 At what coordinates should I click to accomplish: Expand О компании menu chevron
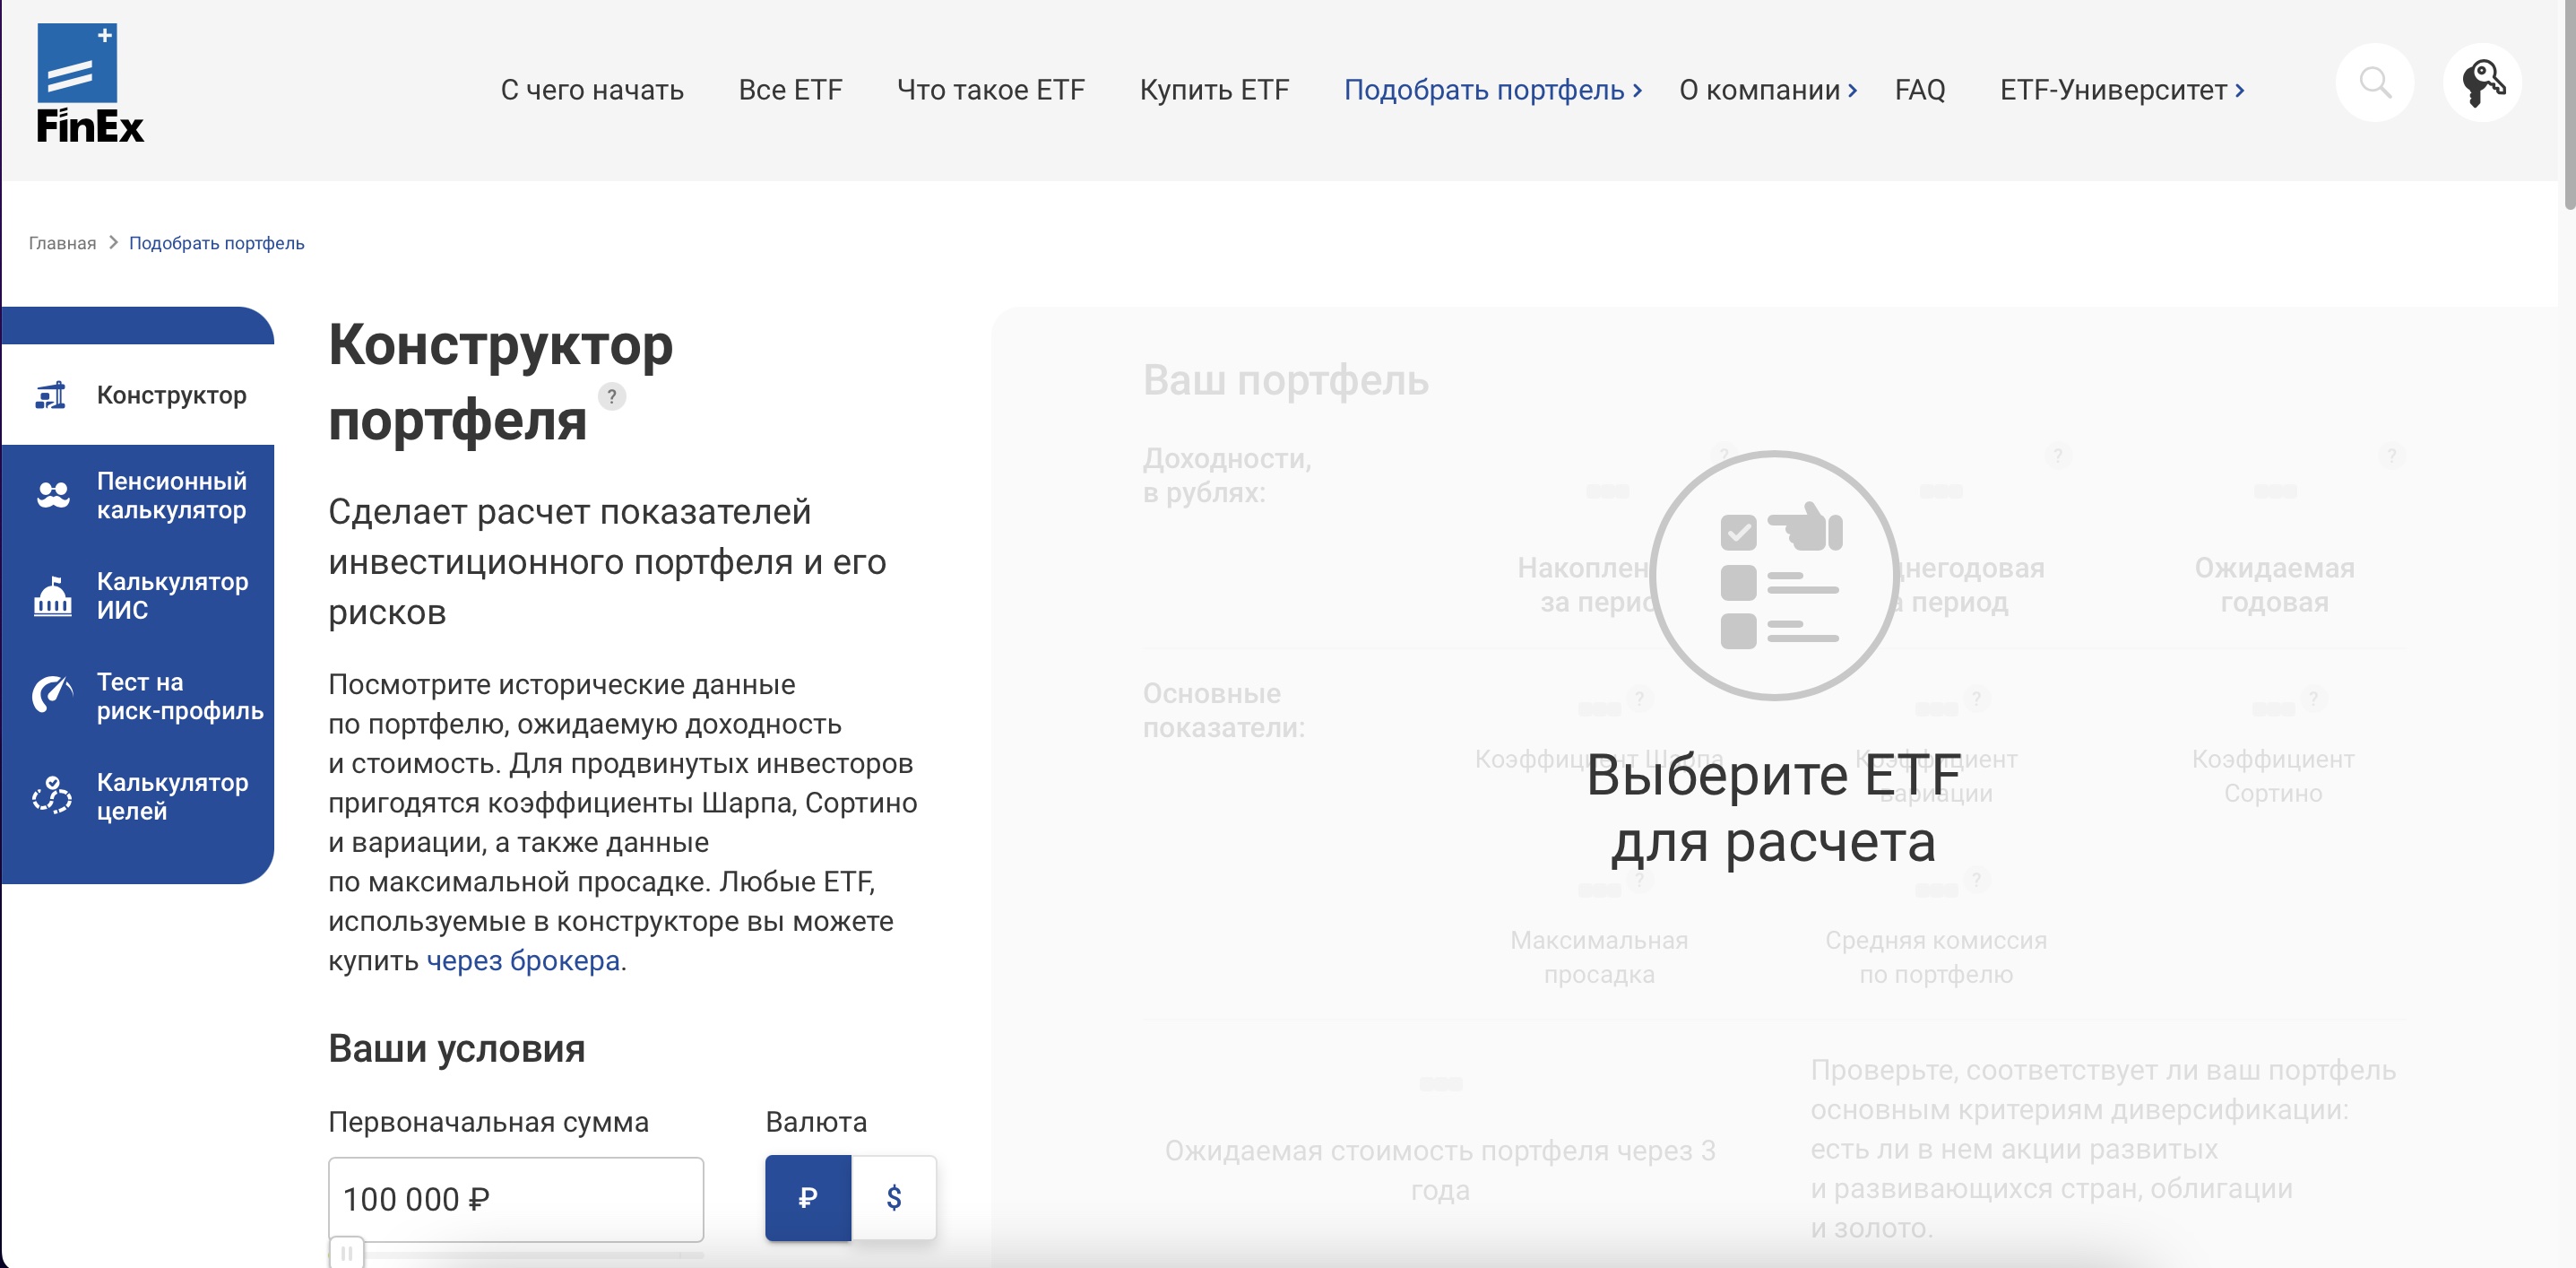pyautogui.click(x=1853, y=90)
